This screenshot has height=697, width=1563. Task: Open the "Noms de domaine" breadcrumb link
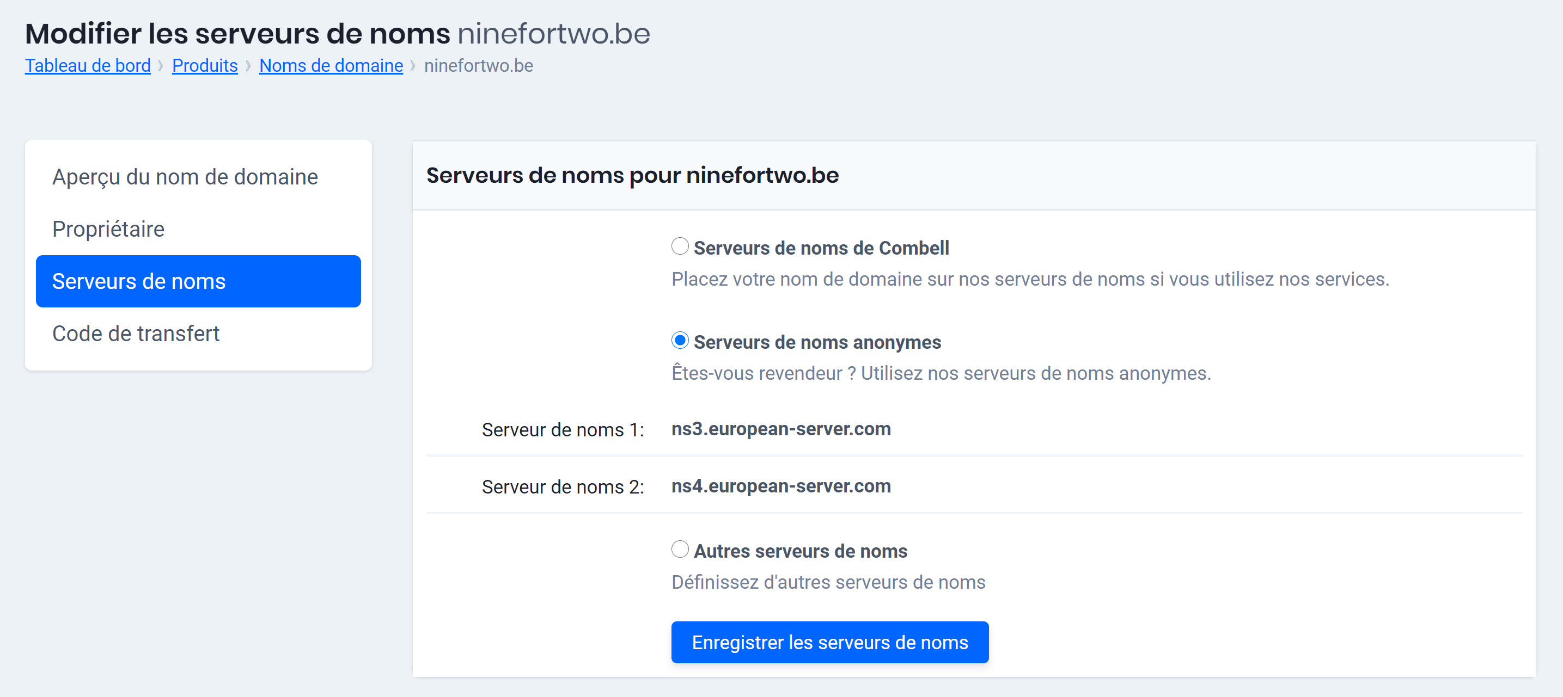point(331,65)
